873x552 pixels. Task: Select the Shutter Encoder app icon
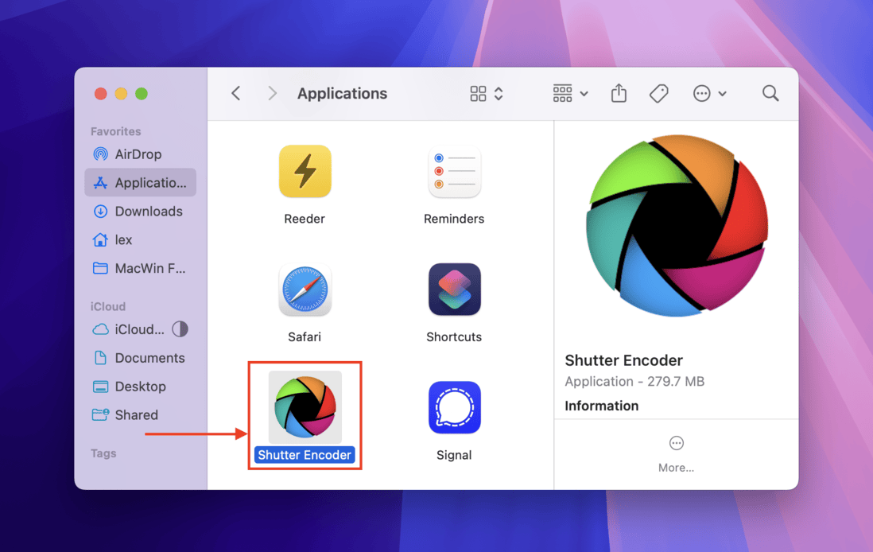click(305, 407)
